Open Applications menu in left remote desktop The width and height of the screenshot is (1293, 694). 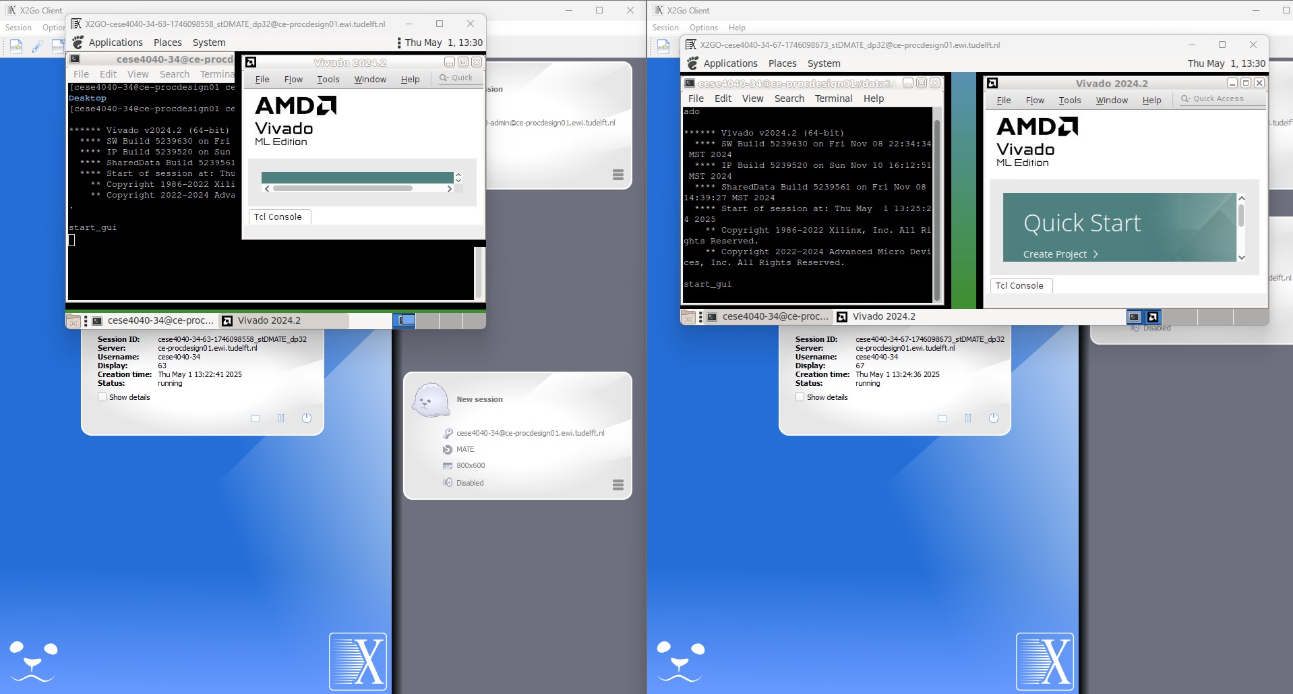click(115, 42)
